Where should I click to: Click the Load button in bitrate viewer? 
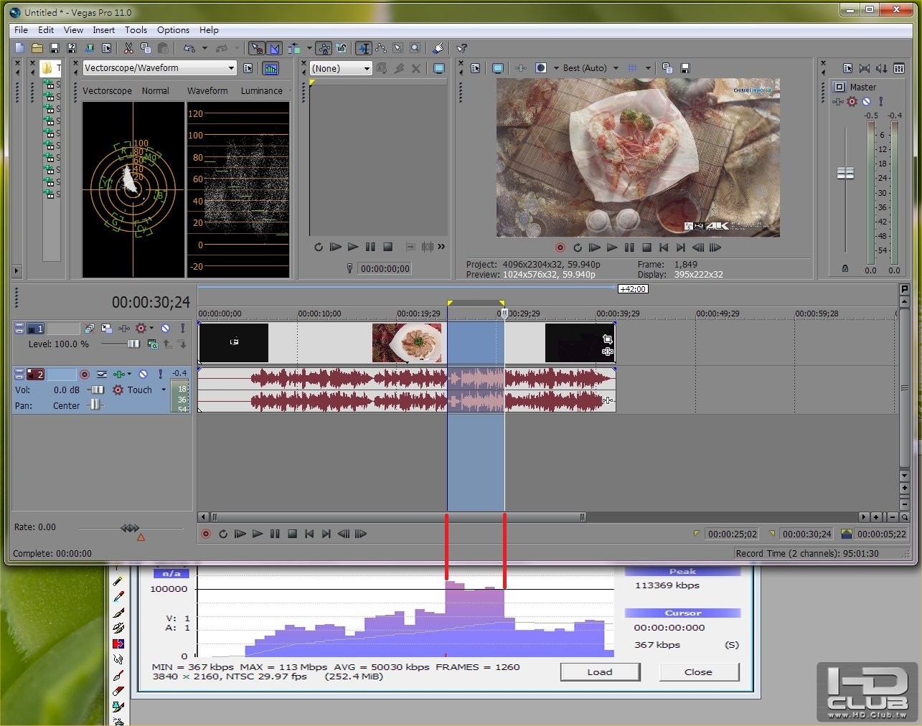click(599, 672)
